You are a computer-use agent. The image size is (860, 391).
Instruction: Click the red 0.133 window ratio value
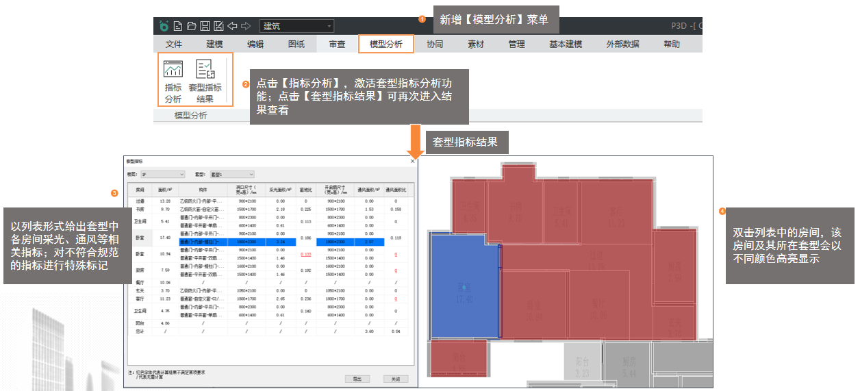[306, 254]
